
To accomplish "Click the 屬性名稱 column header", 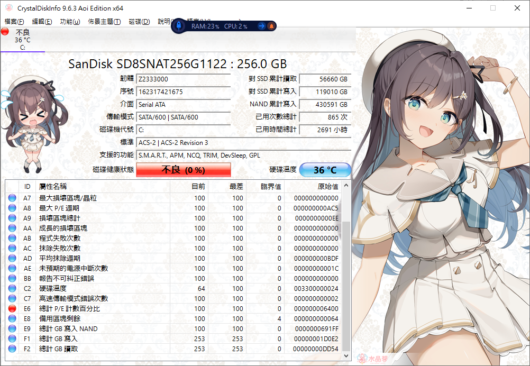I will click(103, 187).
